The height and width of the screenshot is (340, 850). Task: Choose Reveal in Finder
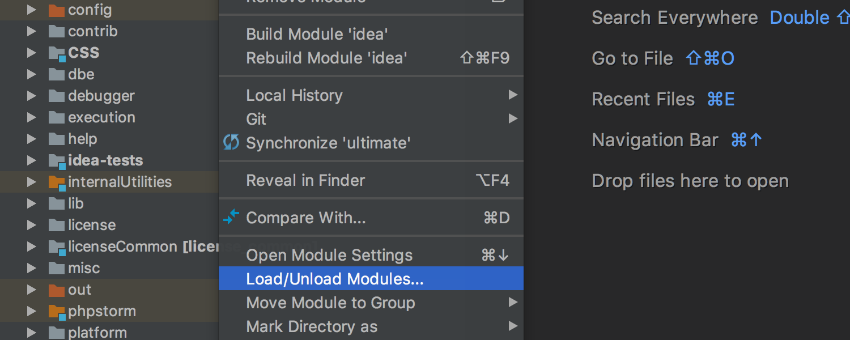pyautogui.click(x=371, y=180)
